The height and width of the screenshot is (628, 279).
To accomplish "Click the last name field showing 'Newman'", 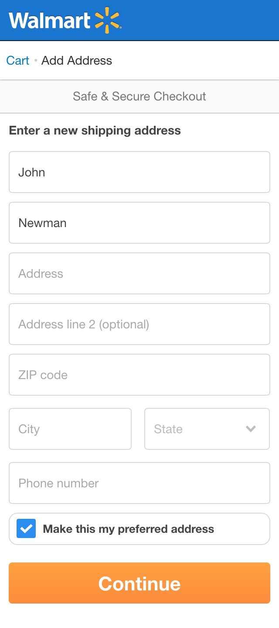I will coord(139,223).
